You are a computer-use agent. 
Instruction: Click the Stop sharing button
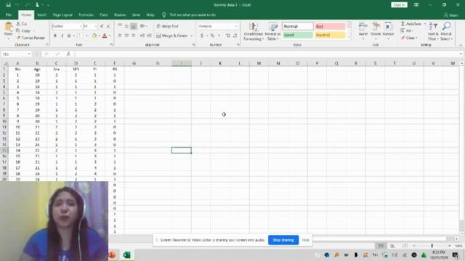point(283,240)
